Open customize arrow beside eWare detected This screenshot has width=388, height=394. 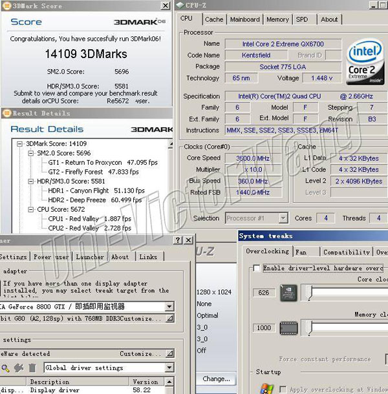tap(170, 354)
